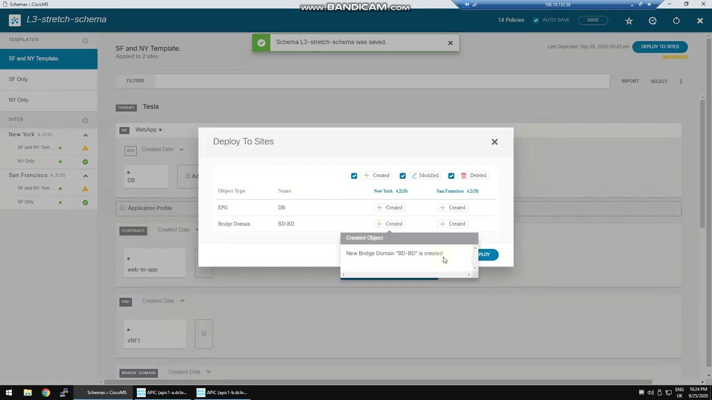
Task: Select the web-to-app contract card
Action: click(155, 262)
